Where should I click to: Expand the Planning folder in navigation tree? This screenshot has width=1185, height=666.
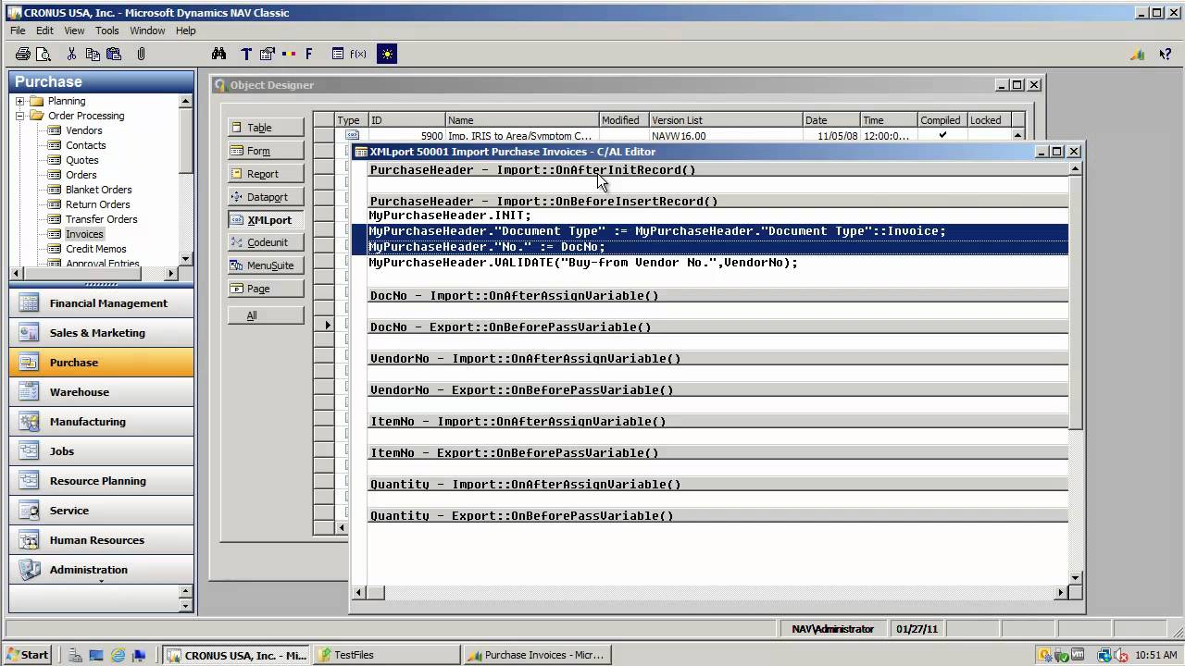(x=19, y=101)
